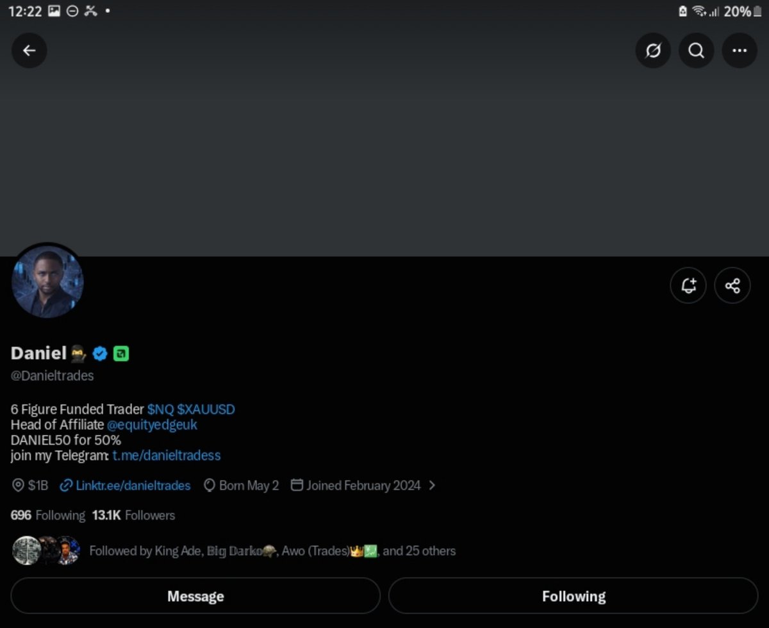The width and height of the screenshot is (769, 628).
Task: Turn on post notifications bell icon
Action: coord(688,285)
